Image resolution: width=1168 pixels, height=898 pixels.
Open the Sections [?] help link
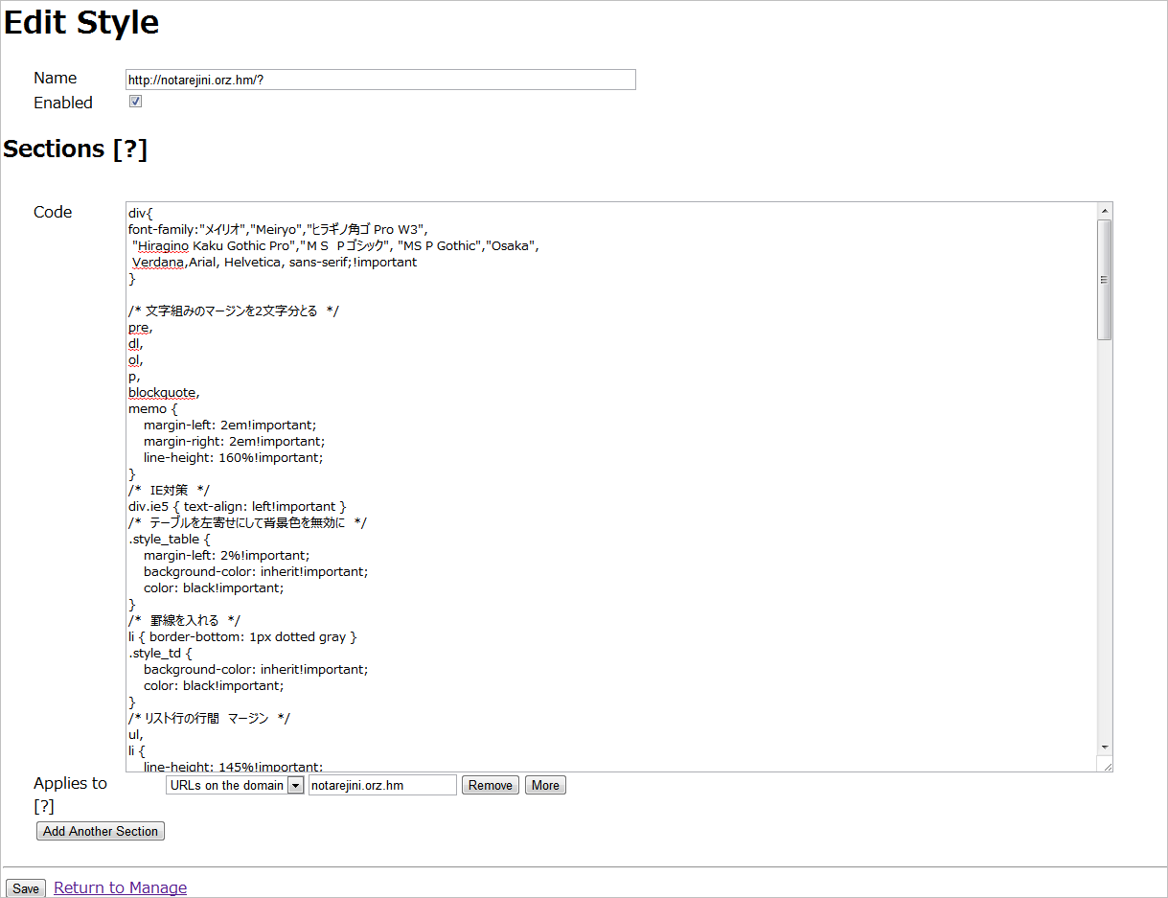[x=130, y=150]
